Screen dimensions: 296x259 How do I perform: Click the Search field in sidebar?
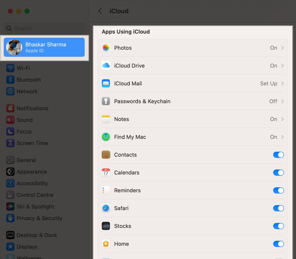[46, 28]
